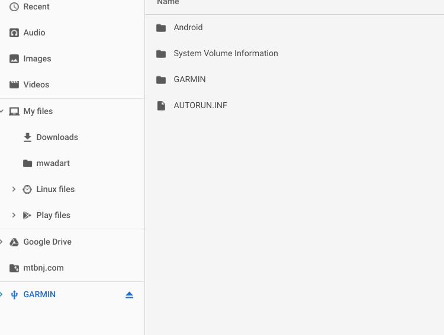
Task: Click the Recent clock icon
Action: [x=14, y=7]
